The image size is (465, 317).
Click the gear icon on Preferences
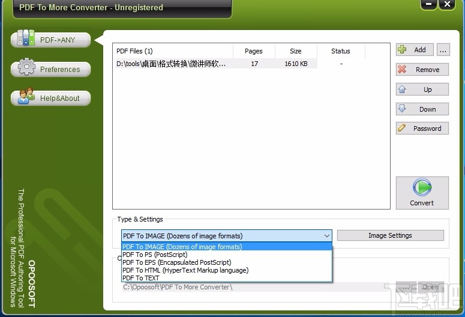coord(26,67)
